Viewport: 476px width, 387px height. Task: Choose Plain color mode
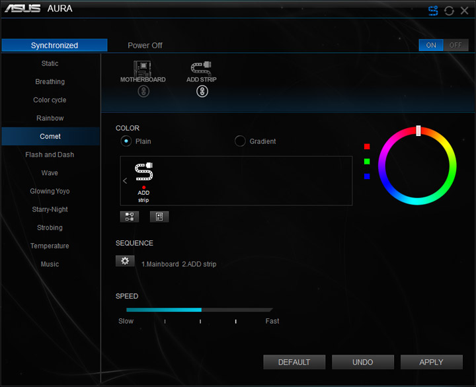coord(126,141)
